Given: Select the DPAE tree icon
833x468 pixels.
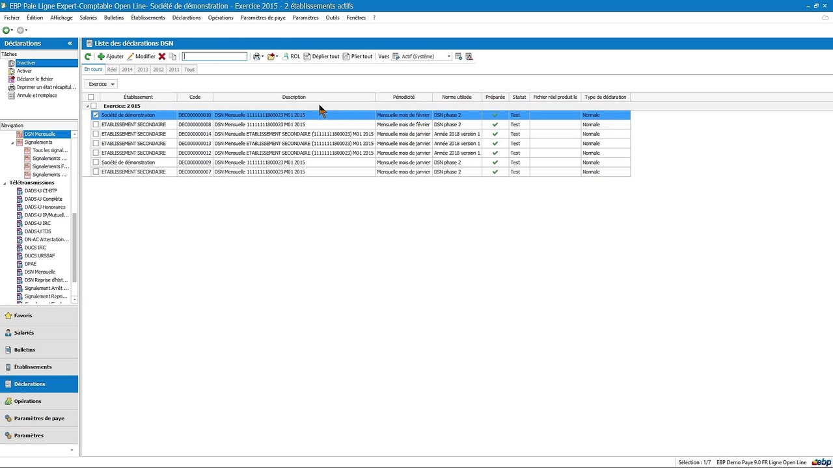Looking at the screenshot, I should point(20,264).
